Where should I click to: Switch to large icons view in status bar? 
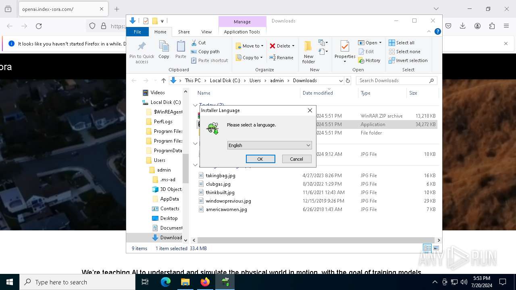tap(436, 249)
